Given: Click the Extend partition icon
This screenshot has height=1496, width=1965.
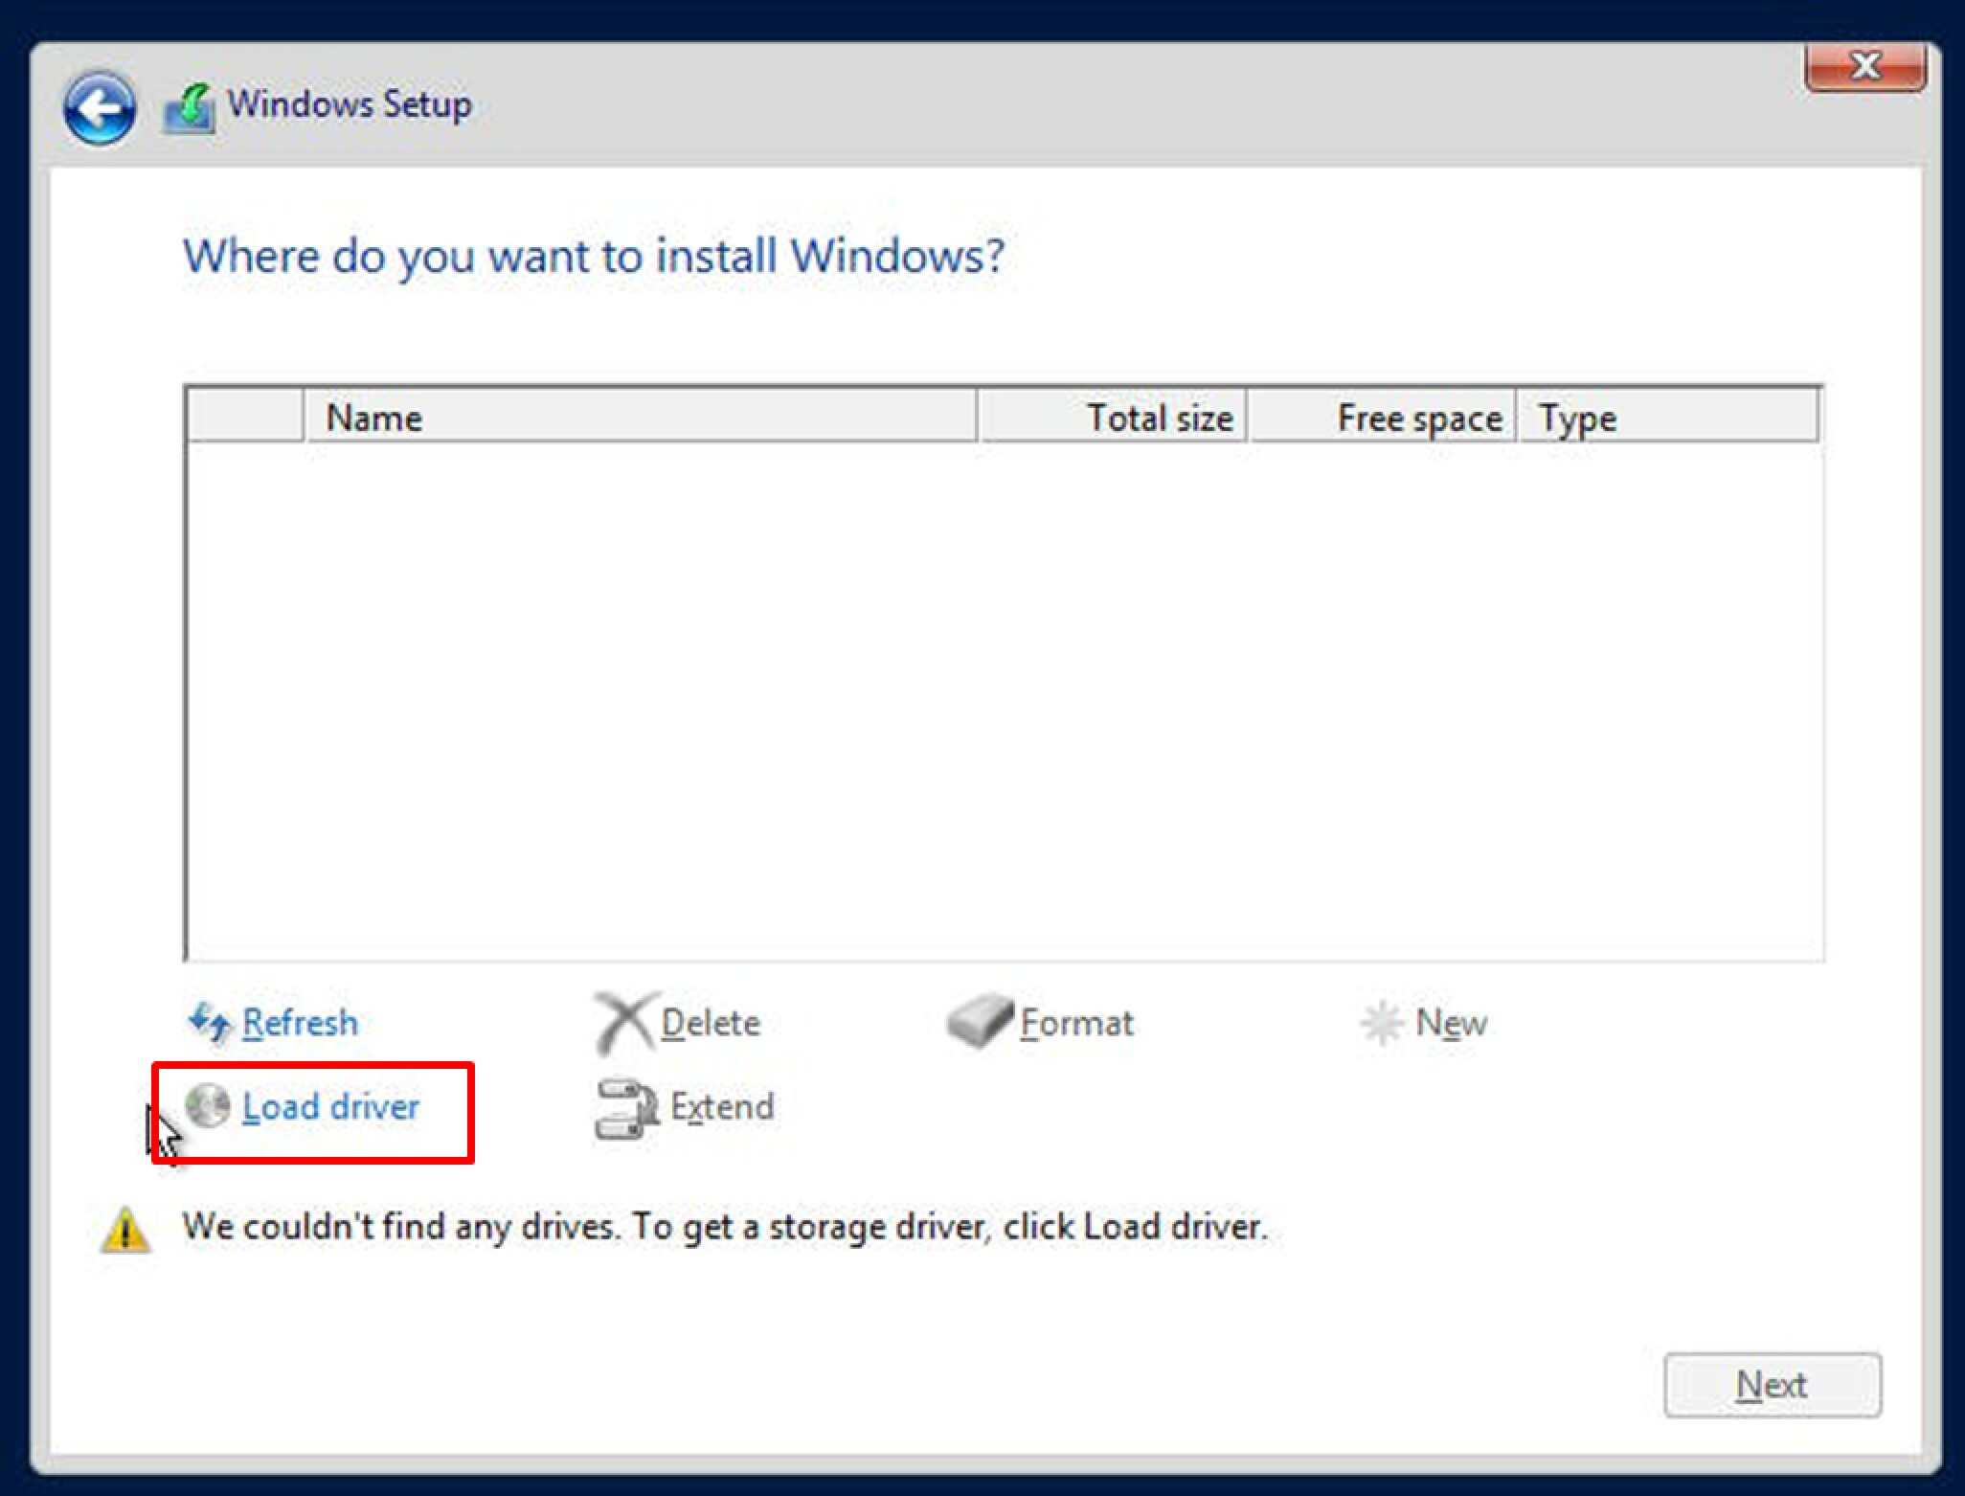Looking at the screenshot, I should tap(625, 1108).
